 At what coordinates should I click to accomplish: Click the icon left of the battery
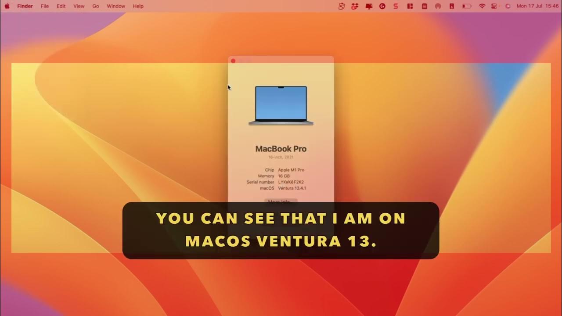452,6
